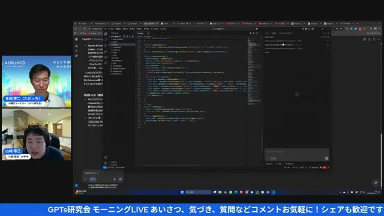Focus the VS Code chat message input box

(x=297, y=152)
